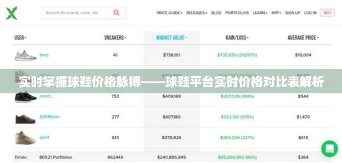Click the green StockX logo

(x=11, y=13)
